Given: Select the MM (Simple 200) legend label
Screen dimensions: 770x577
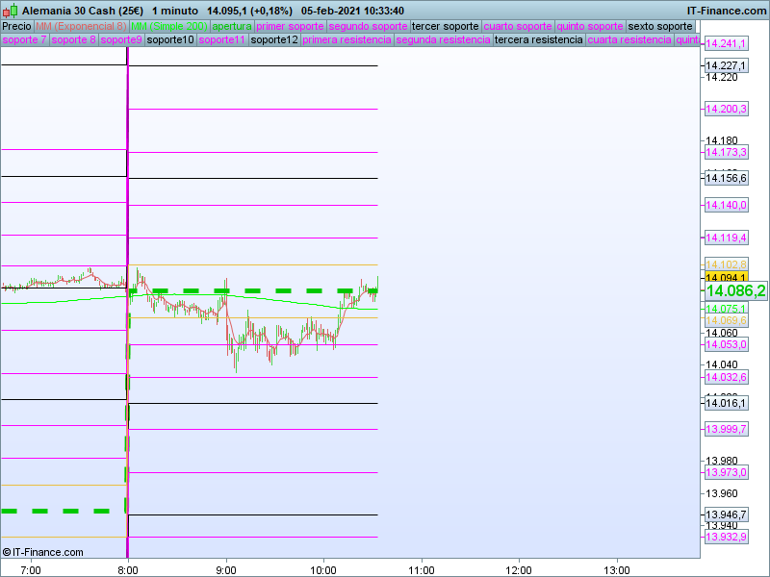Looking at the screenshot, I should tap(169, 26).
